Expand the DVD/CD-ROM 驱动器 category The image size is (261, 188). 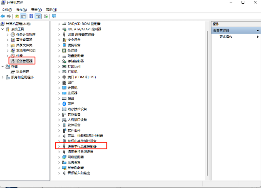click(x=59, y=24)
